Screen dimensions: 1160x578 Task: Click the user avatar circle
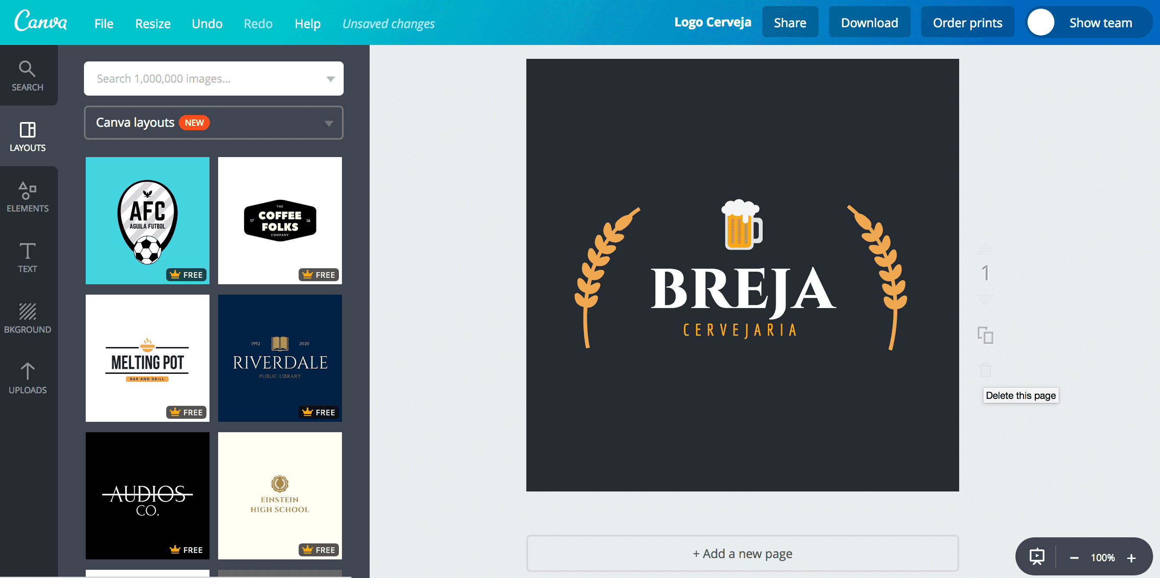1041,22
